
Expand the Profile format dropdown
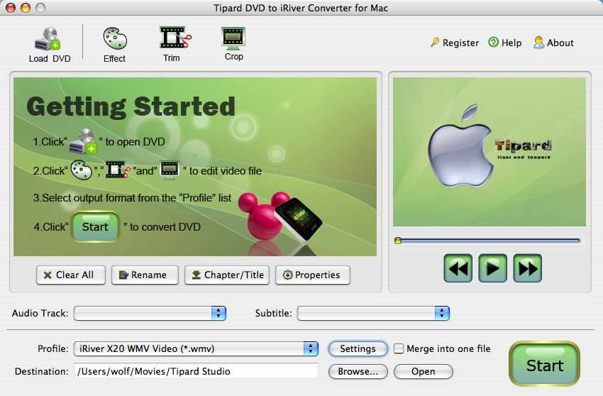tap(196, 348)
